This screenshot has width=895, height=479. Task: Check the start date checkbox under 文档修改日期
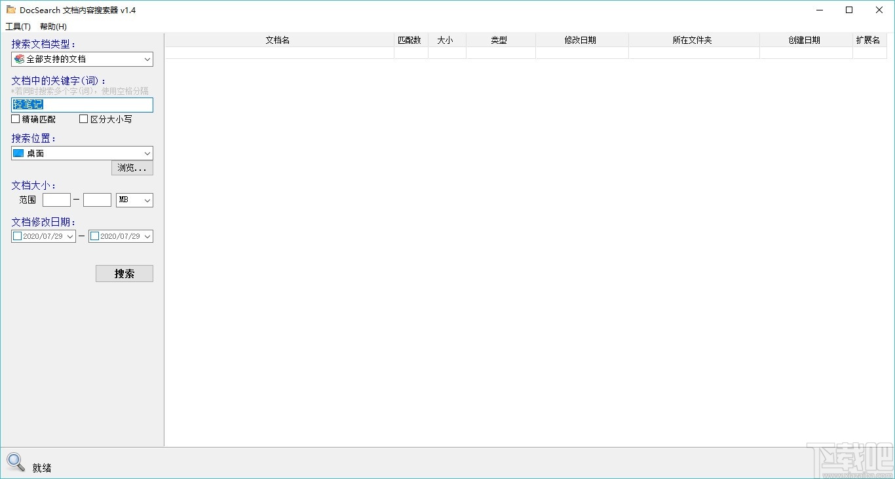tap(16, 236)
